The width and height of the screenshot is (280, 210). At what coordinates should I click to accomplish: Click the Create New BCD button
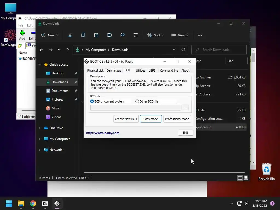coord(126,119)
